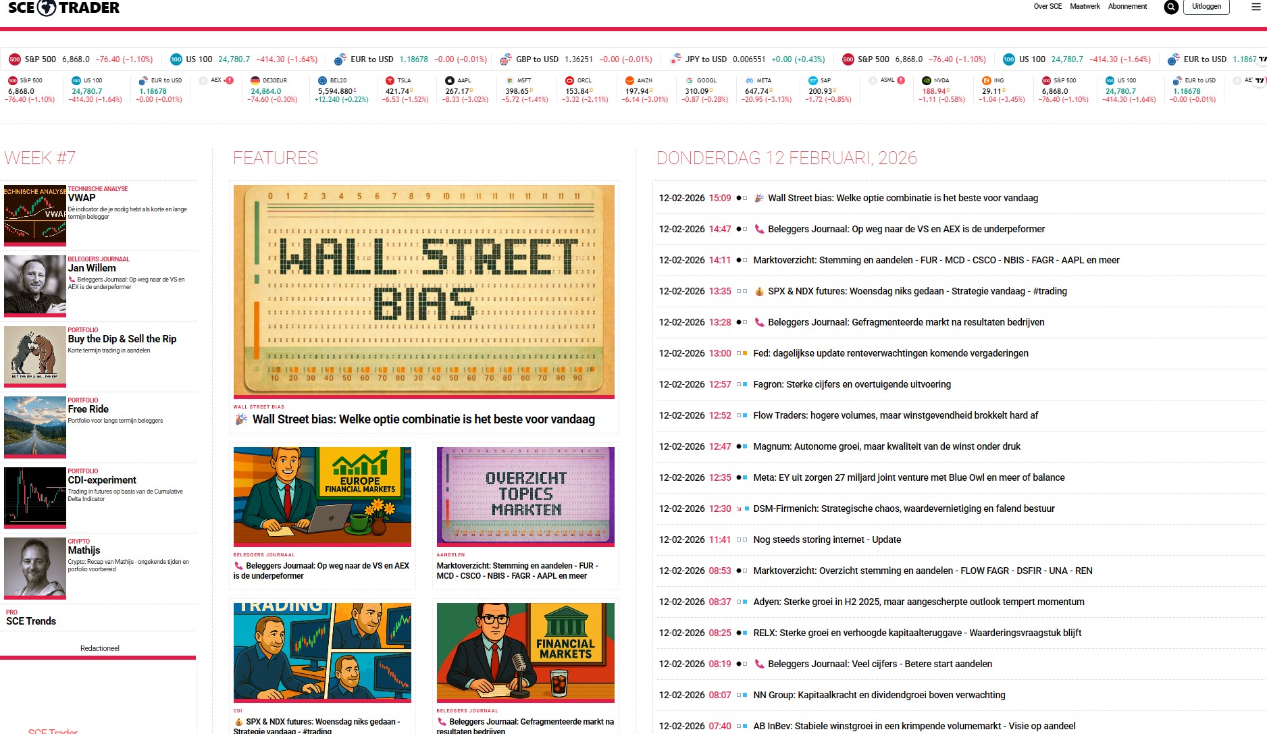
Task: Select the Redactioneel tab
Action: pos(100,648)
